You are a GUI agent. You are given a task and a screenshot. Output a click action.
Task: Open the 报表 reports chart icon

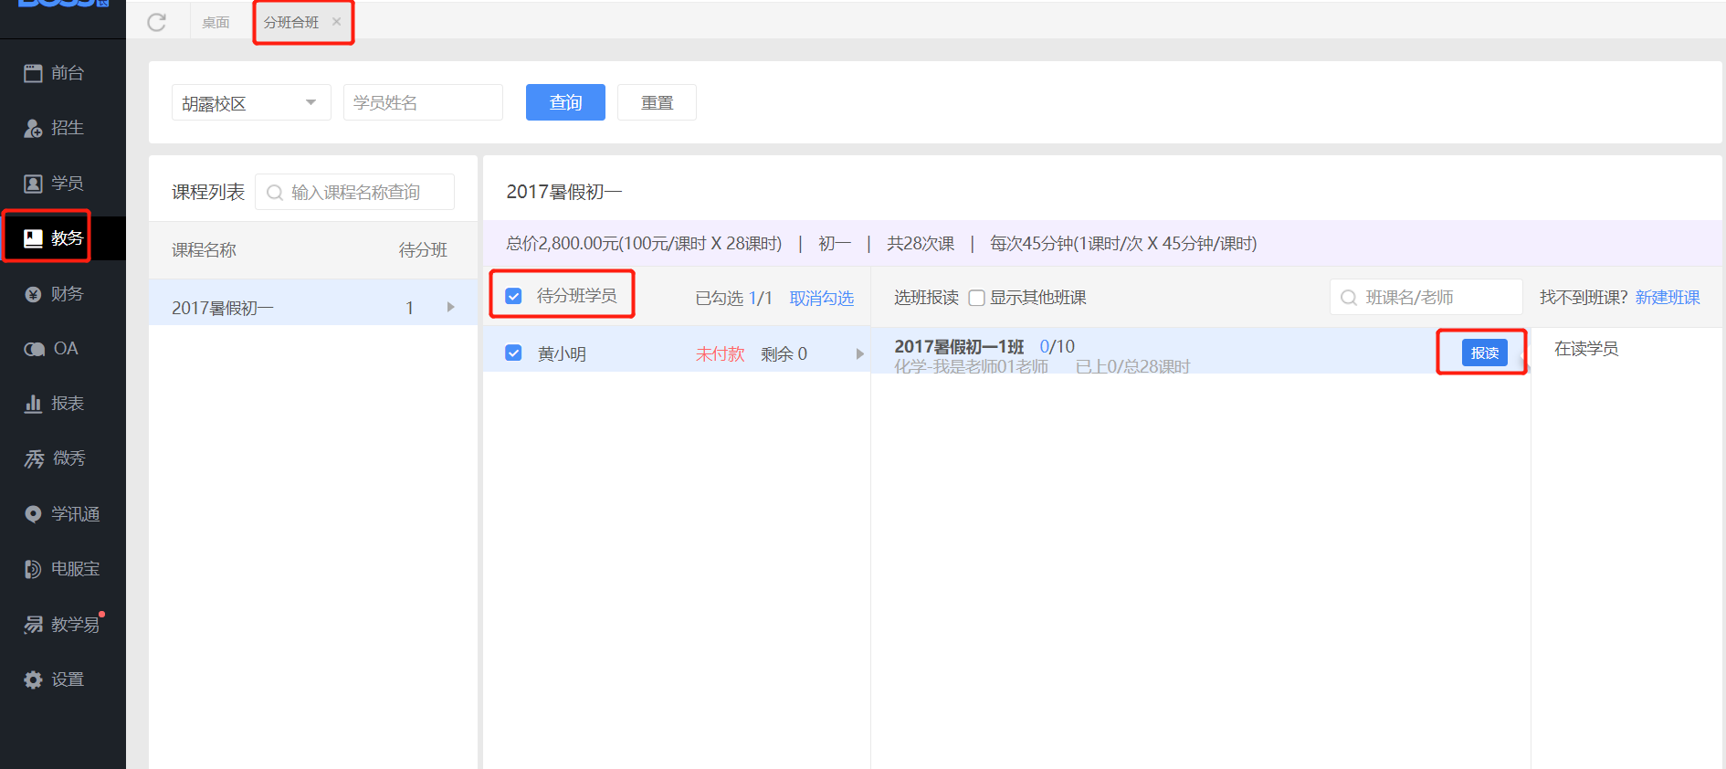(x=33, y=404)
